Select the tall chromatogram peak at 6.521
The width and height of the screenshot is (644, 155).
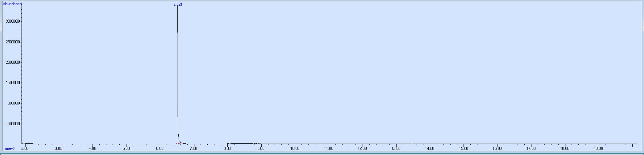coord(178,73)
